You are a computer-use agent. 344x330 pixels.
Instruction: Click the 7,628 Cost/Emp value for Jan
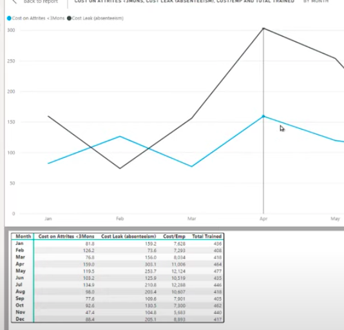[180, 244]
